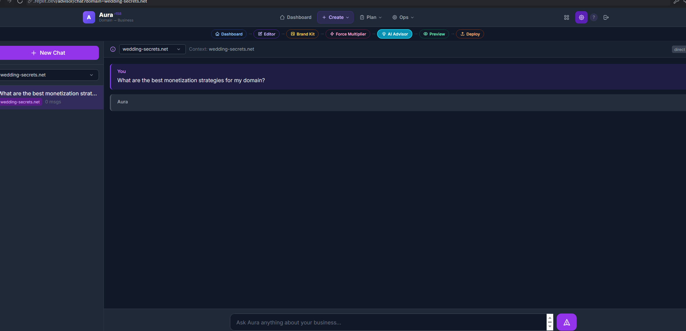Open the apps grid icon
The image size is (686, 331).
click(566, 17)
